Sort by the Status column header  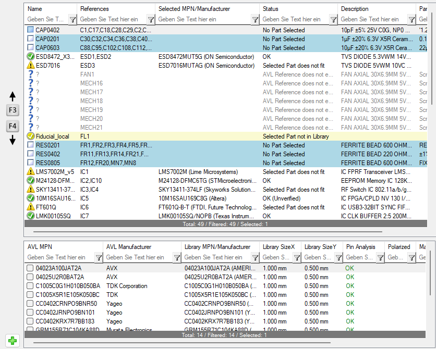(270, 9)
